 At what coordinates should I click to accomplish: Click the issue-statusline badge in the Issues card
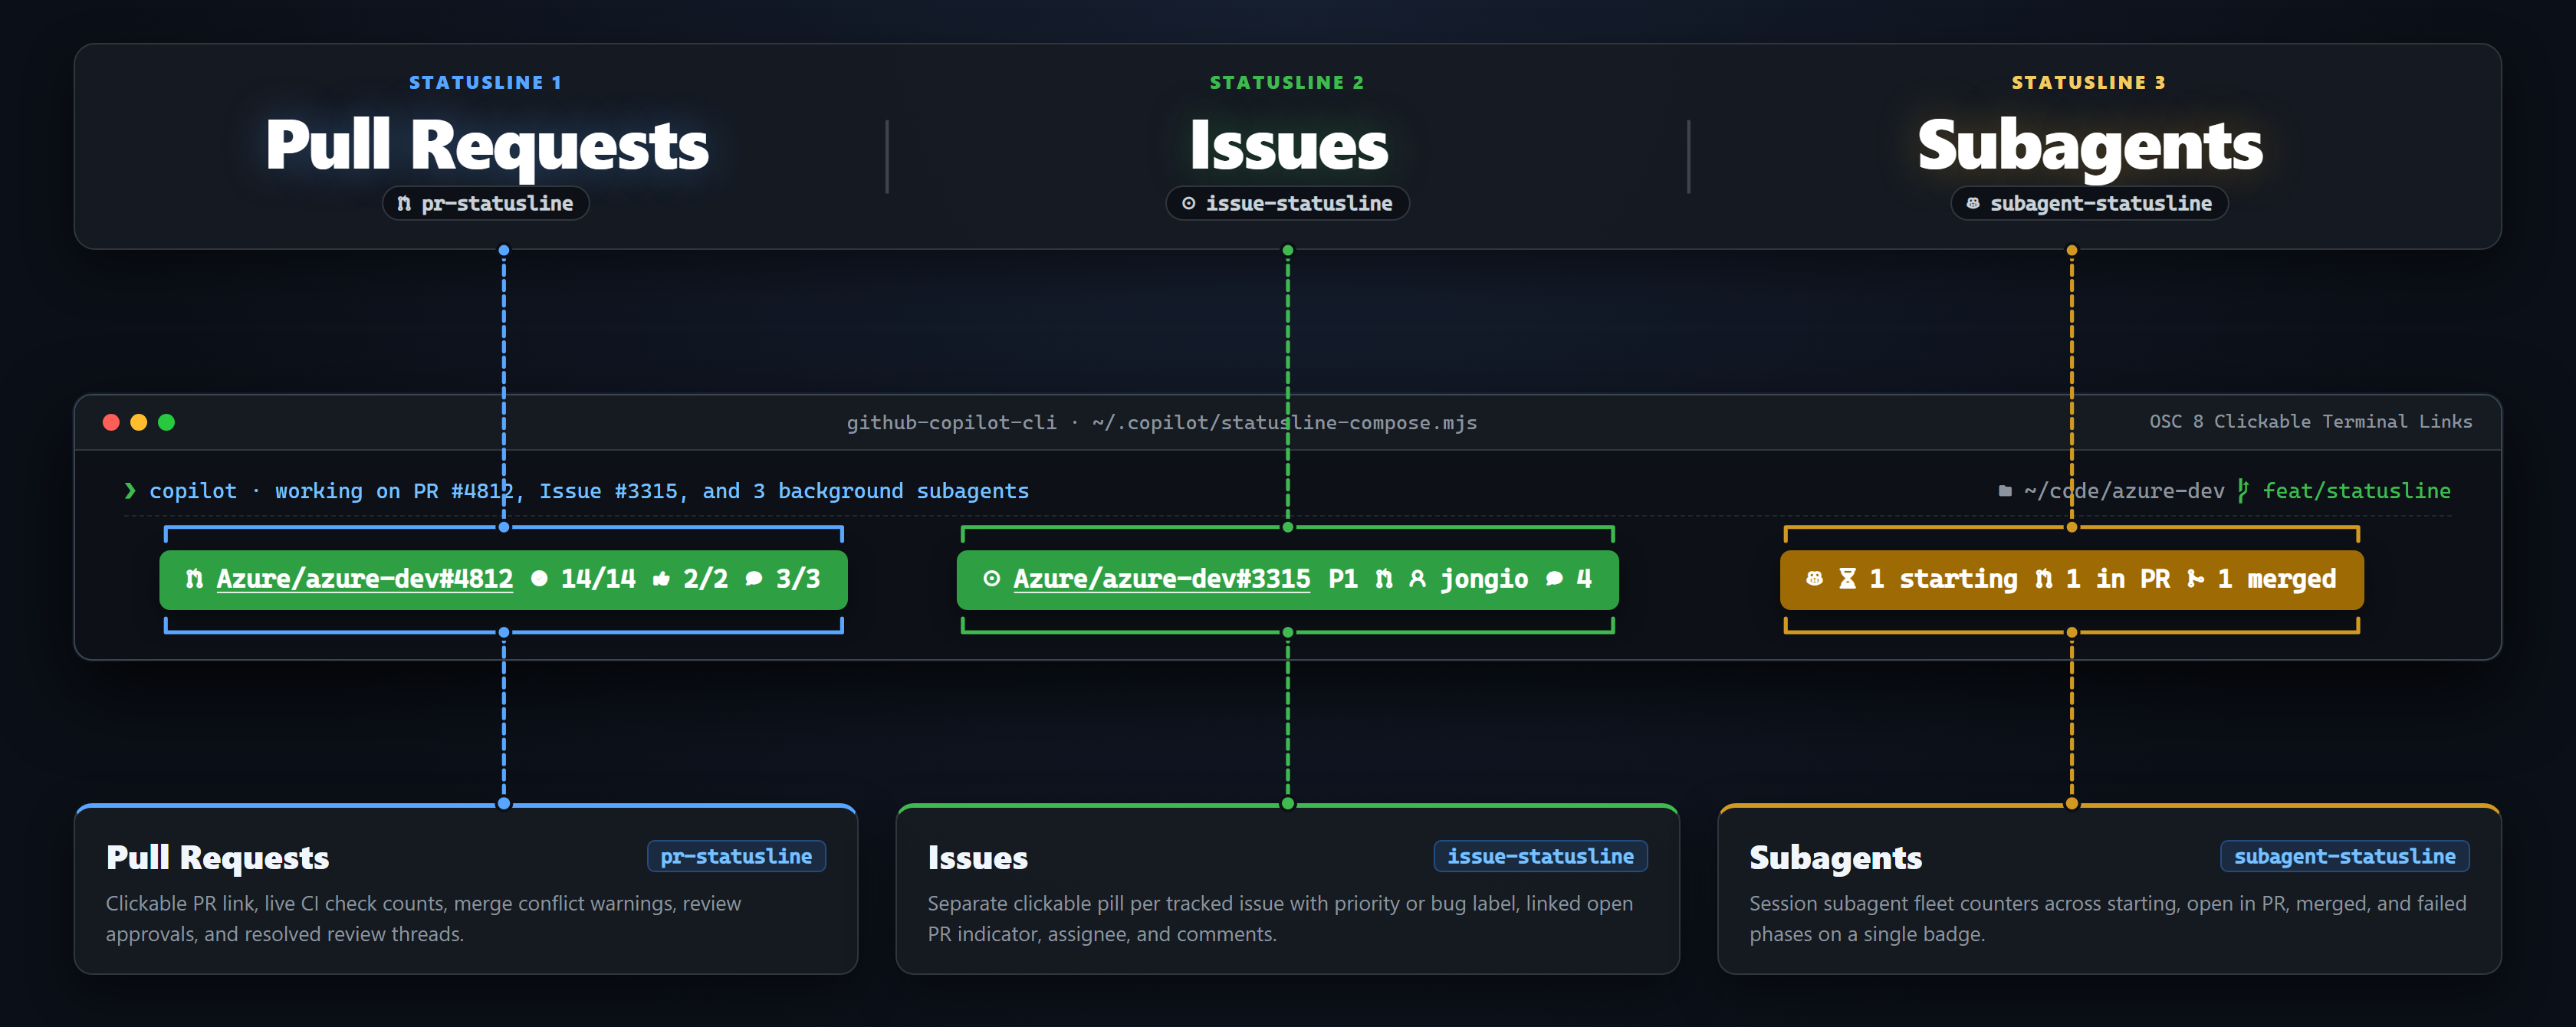click(x=1540, y=856)
